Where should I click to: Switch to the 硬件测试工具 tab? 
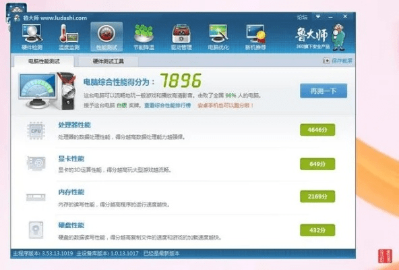[x=108, y=61]
